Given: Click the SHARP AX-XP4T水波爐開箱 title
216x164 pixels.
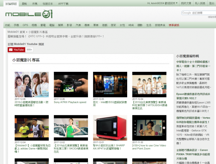Looking at the screenshot, I should (x=109, y=147).
